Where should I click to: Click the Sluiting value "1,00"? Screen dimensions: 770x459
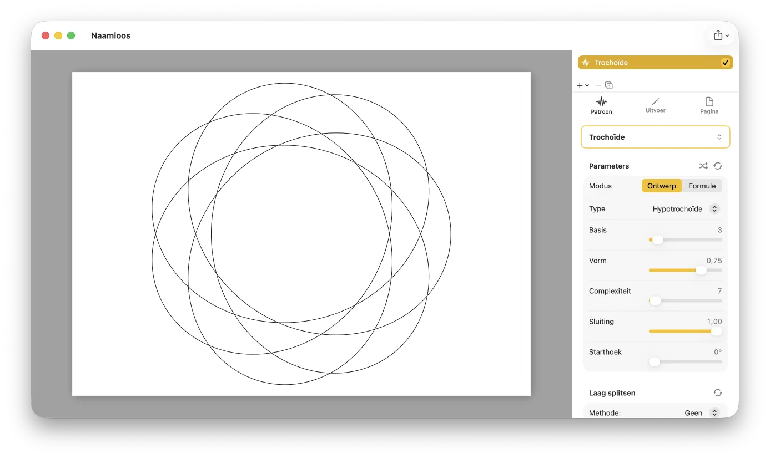pyautogui.click(x=714, y=322)
